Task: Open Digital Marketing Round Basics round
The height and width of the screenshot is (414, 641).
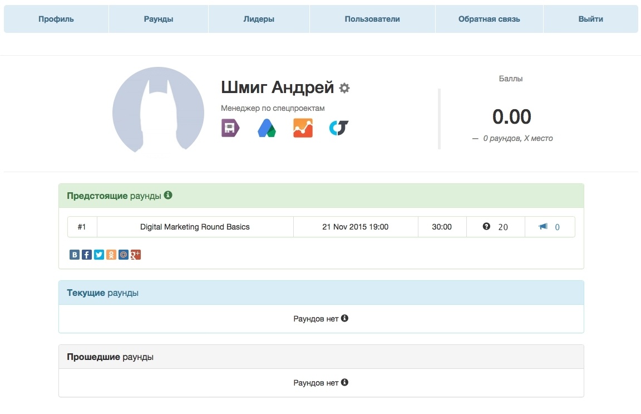Action: click(x=195, y=227)
